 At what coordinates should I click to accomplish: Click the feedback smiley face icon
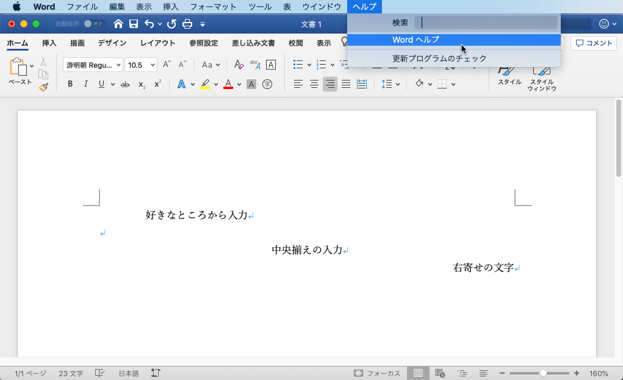click(x=604, y=24)
